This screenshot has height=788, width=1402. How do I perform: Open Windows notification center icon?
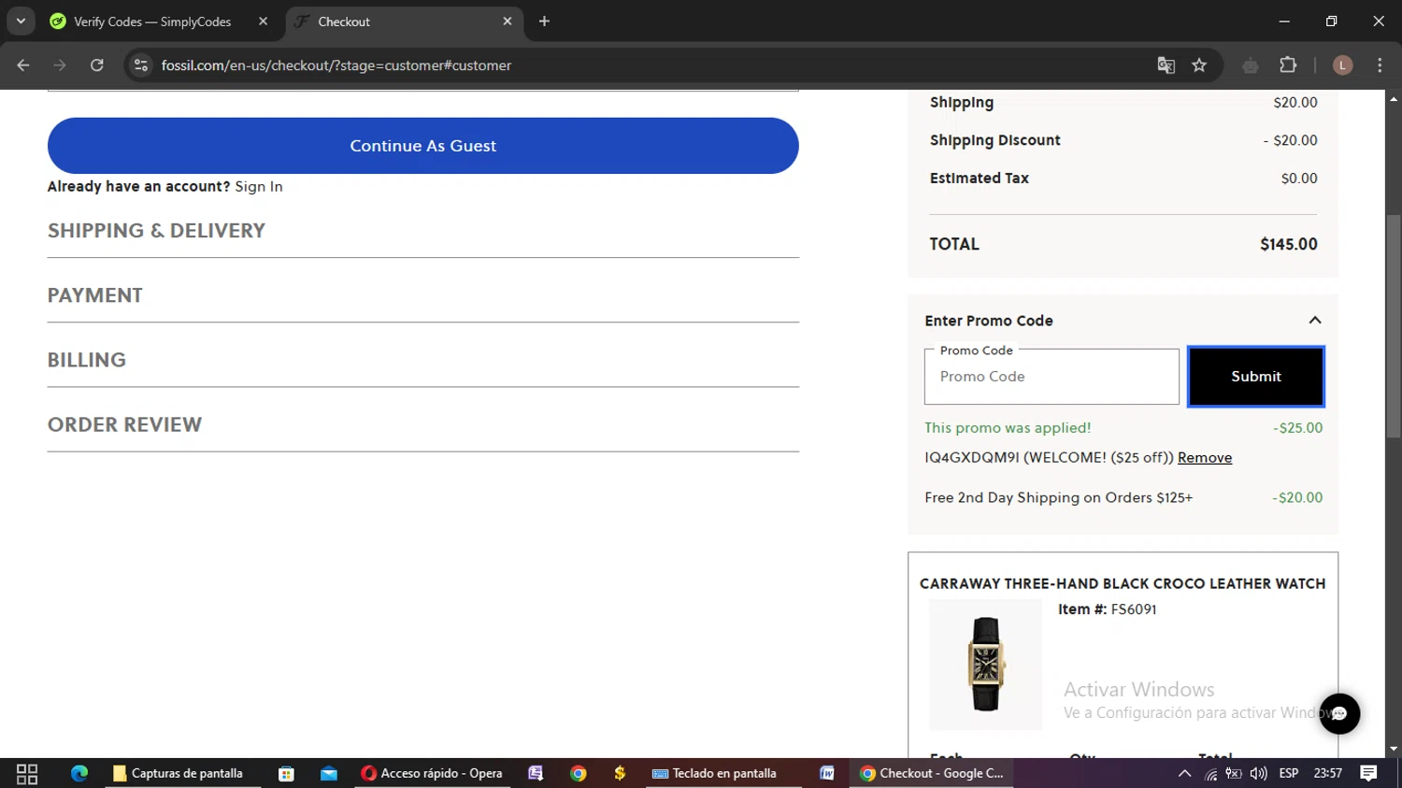point(1369,774)
